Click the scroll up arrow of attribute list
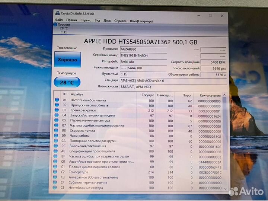 (224, 95)
